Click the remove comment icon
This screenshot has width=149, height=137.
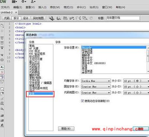click(2, 94)
